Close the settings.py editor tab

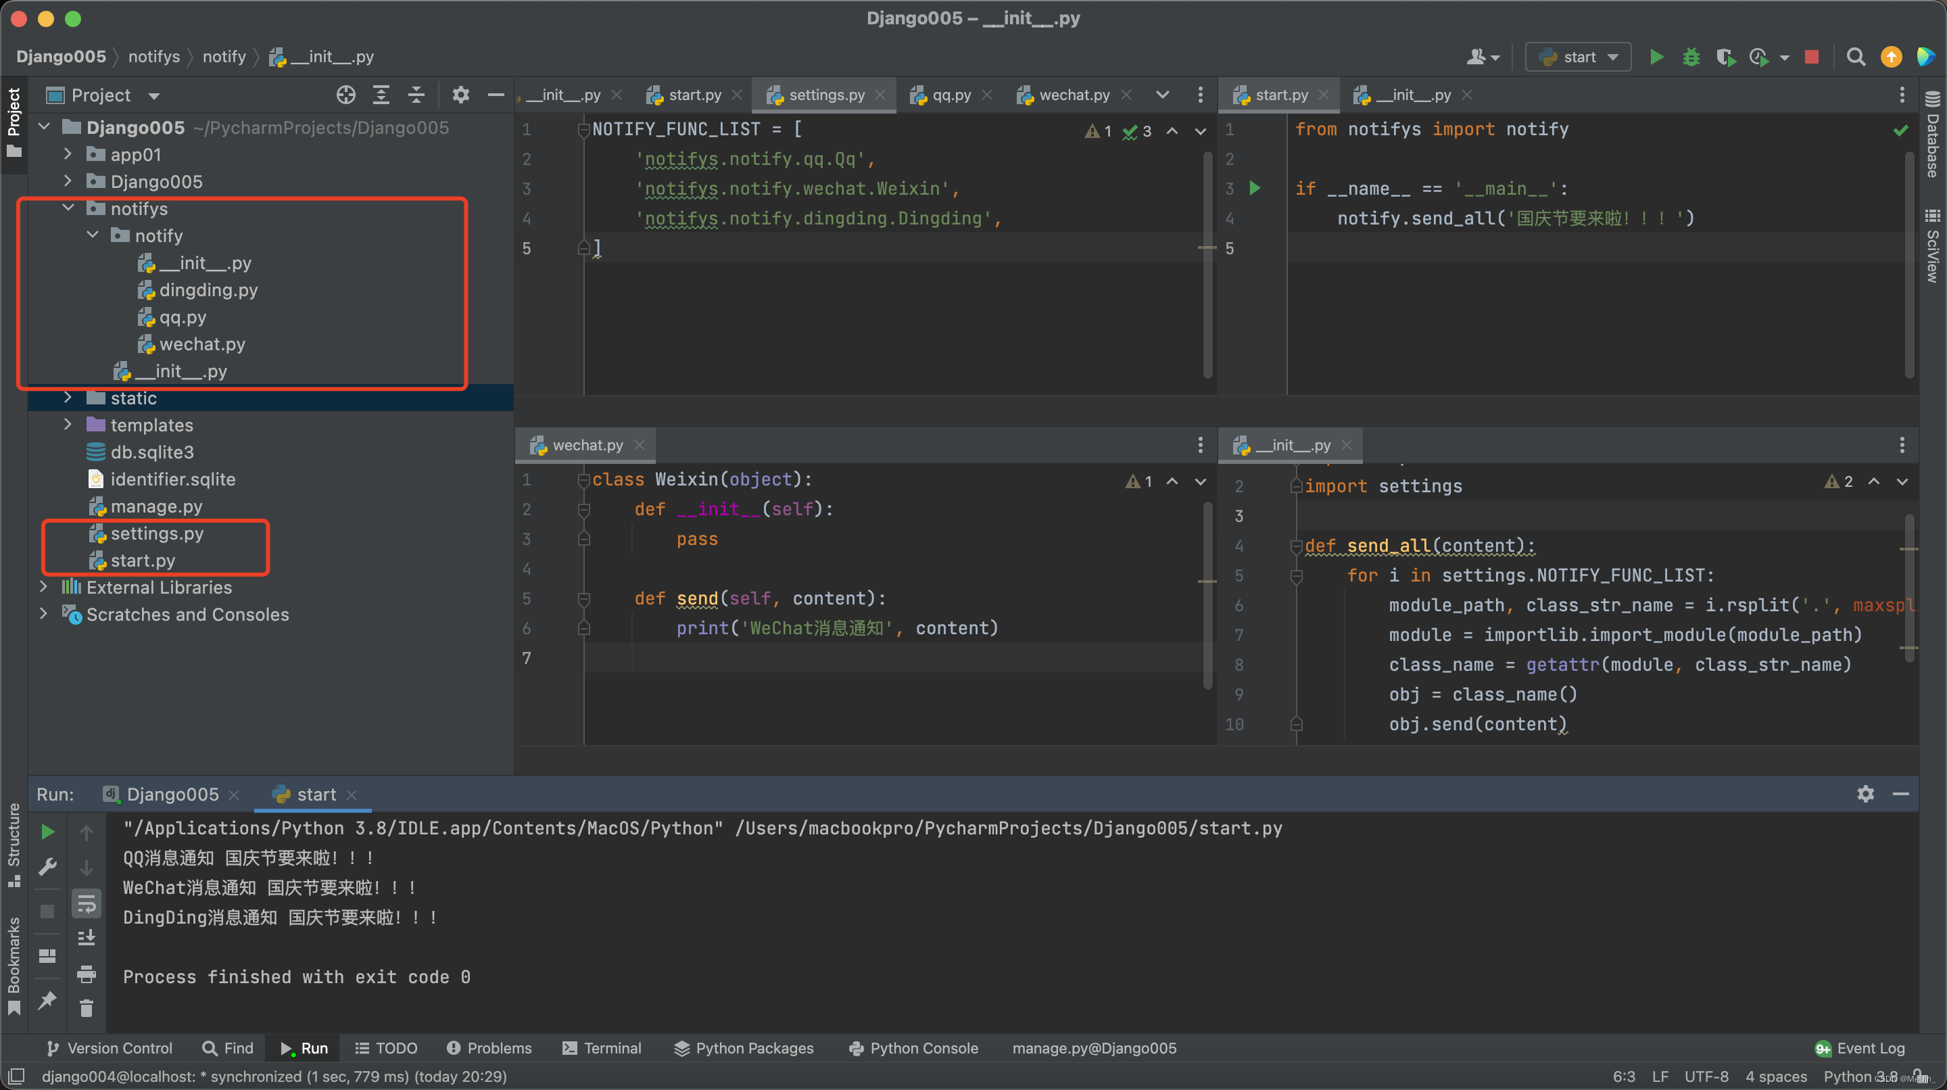click(x=880, y=95)
